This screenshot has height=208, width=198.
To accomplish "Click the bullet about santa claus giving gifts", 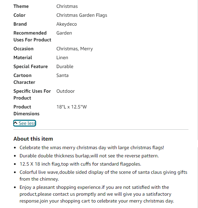I will 103,175.
